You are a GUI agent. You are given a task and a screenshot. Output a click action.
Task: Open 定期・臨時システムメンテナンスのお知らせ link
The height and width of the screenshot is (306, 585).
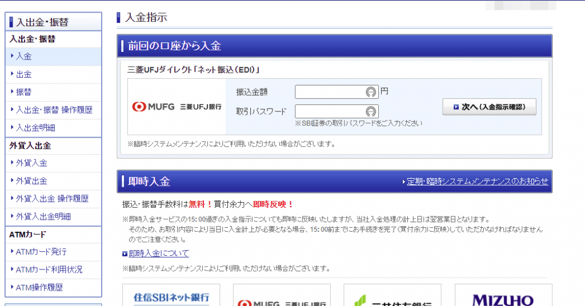[x=477, y=182]
